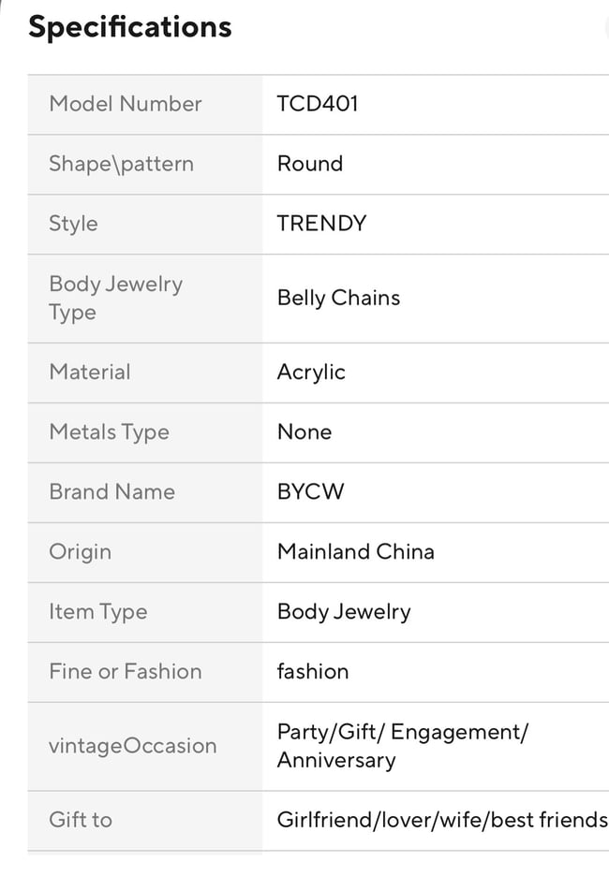Viewport: 609px width, 876px height.
Task: Click the Acrylic material value
Action: coord(311,372)
